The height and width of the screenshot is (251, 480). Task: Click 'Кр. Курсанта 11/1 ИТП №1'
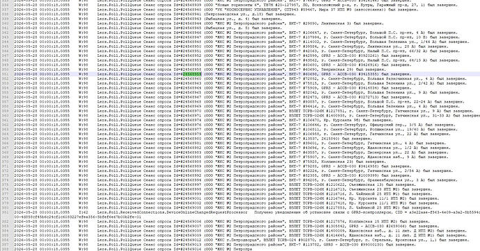click(x=378, y=203)
